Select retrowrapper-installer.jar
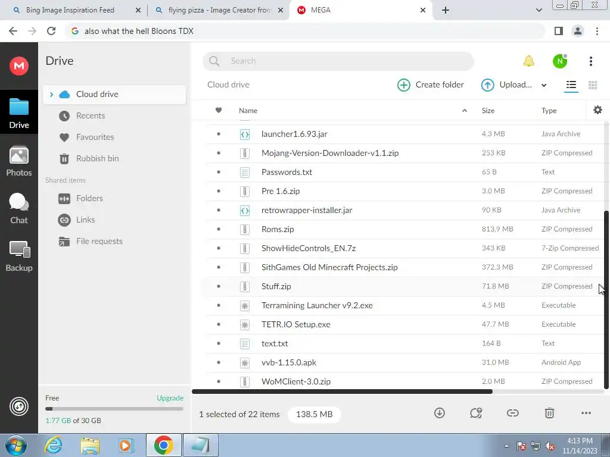Screen dimensions: 610x457 click(x=404, y=210)
